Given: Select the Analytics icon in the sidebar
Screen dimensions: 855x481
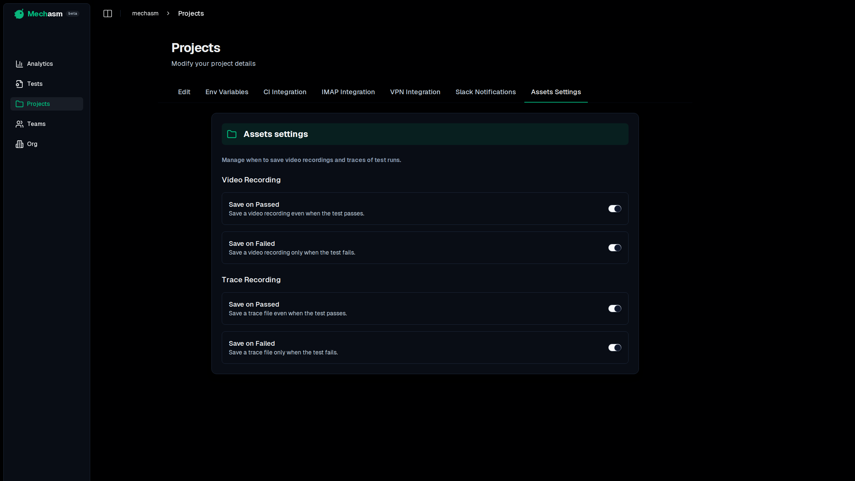Looking at the screenshot, I should point(20,63).
